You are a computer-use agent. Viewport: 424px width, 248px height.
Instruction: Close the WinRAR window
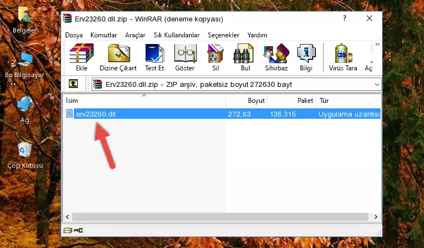[369, 18]
